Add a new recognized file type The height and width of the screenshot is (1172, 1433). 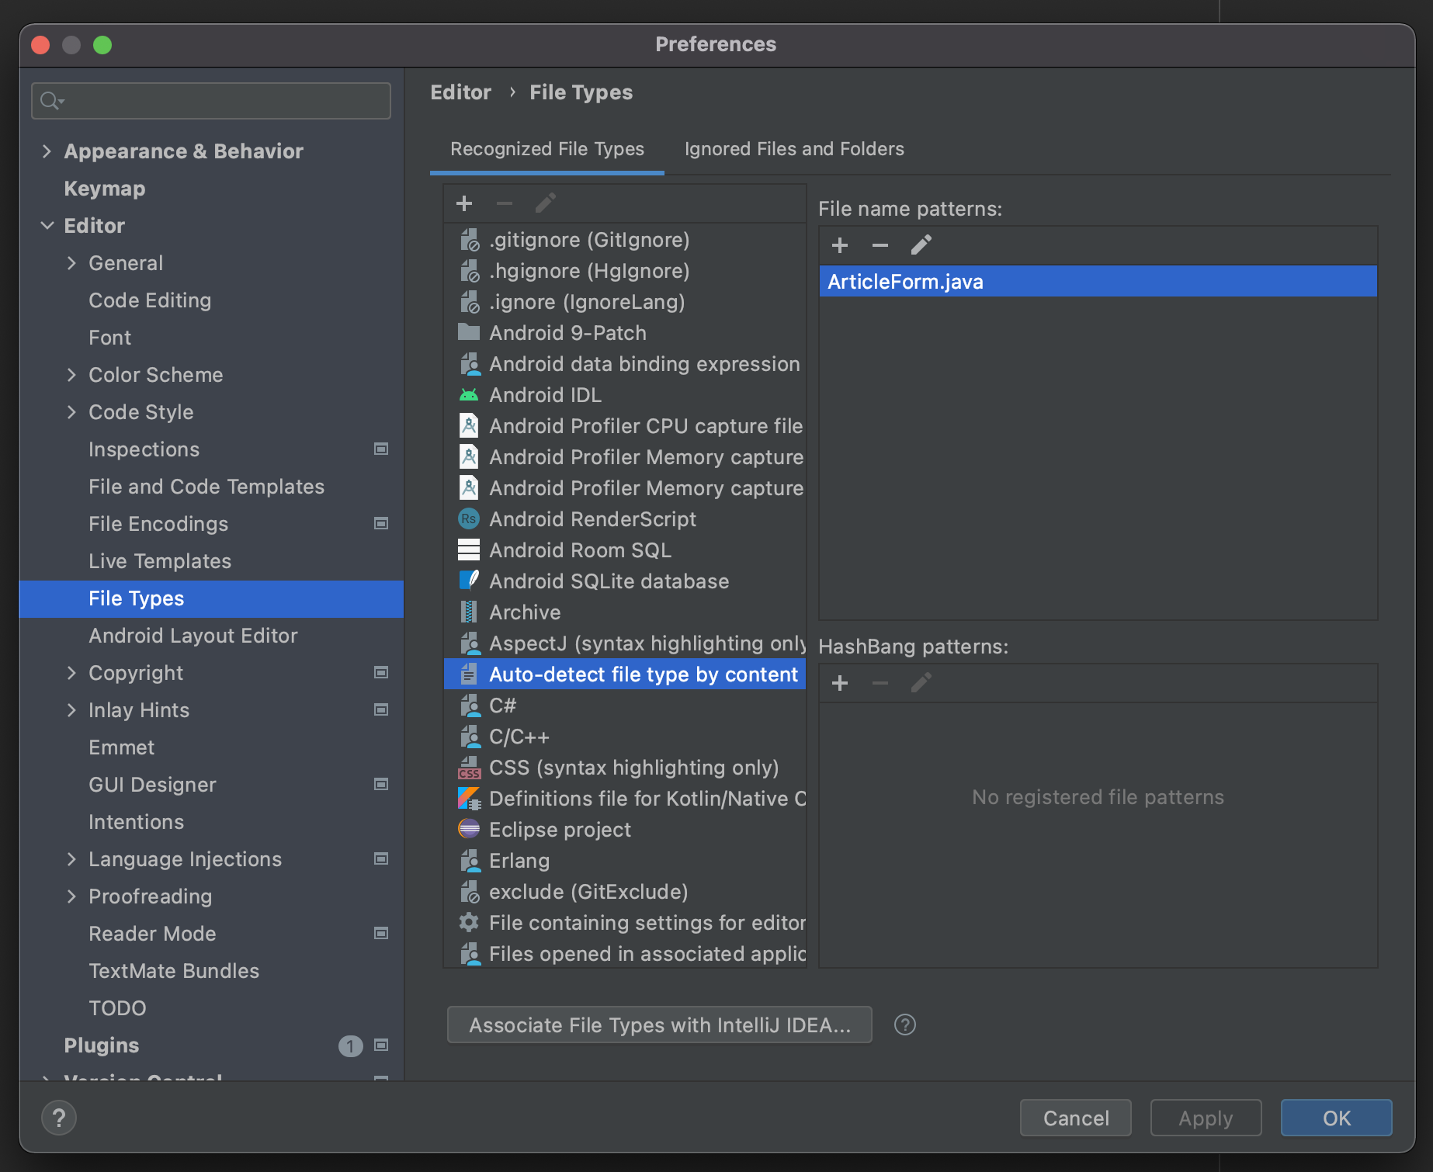click(x=463, y=203)
